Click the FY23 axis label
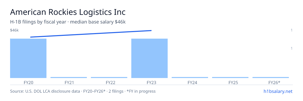This screenshot has height=101, width=303. pyautogui.click(x=149, y=82)
